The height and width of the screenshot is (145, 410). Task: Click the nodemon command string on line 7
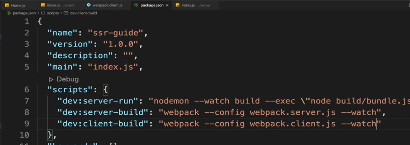point(279,101)
